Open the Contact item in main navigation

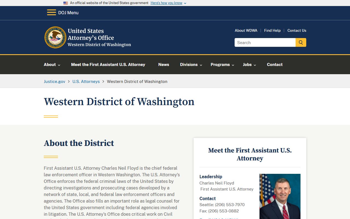(x=275, y=65)
